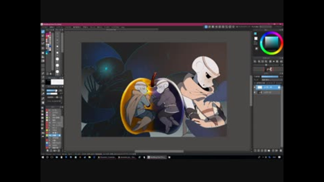Adjust the layer opacity slider
The height and width of the screenshot is (182, 324).
click(270, 77)
